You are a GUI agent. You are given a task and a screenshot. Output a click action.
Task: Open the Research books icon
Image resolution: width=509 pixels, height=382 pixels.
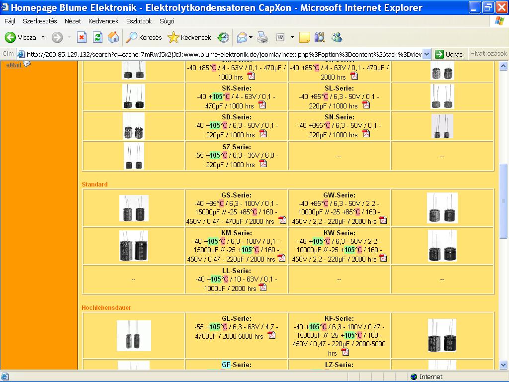[320, 37]
